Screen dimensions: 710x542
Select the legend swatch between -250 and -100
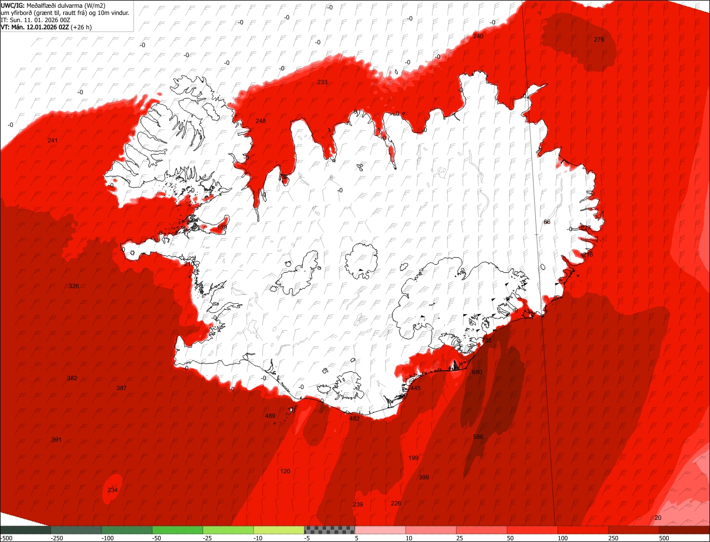[x=76, y=530]
